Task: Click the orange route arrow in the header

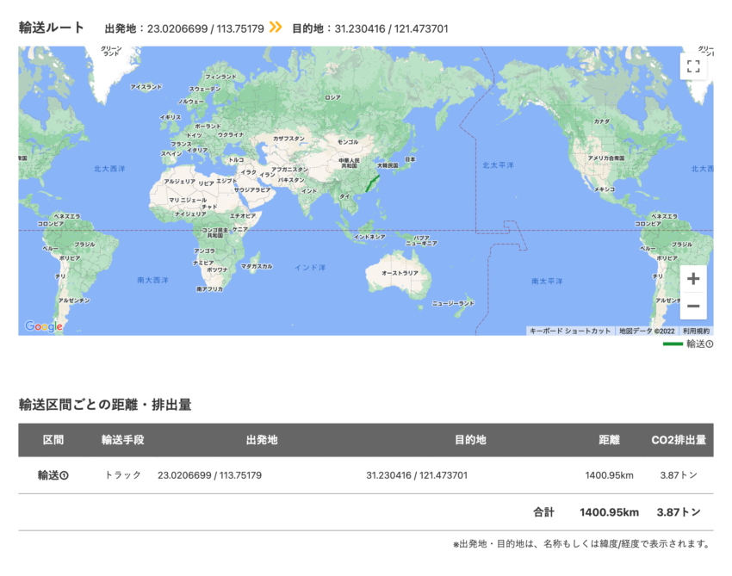Action: point(276,26)
